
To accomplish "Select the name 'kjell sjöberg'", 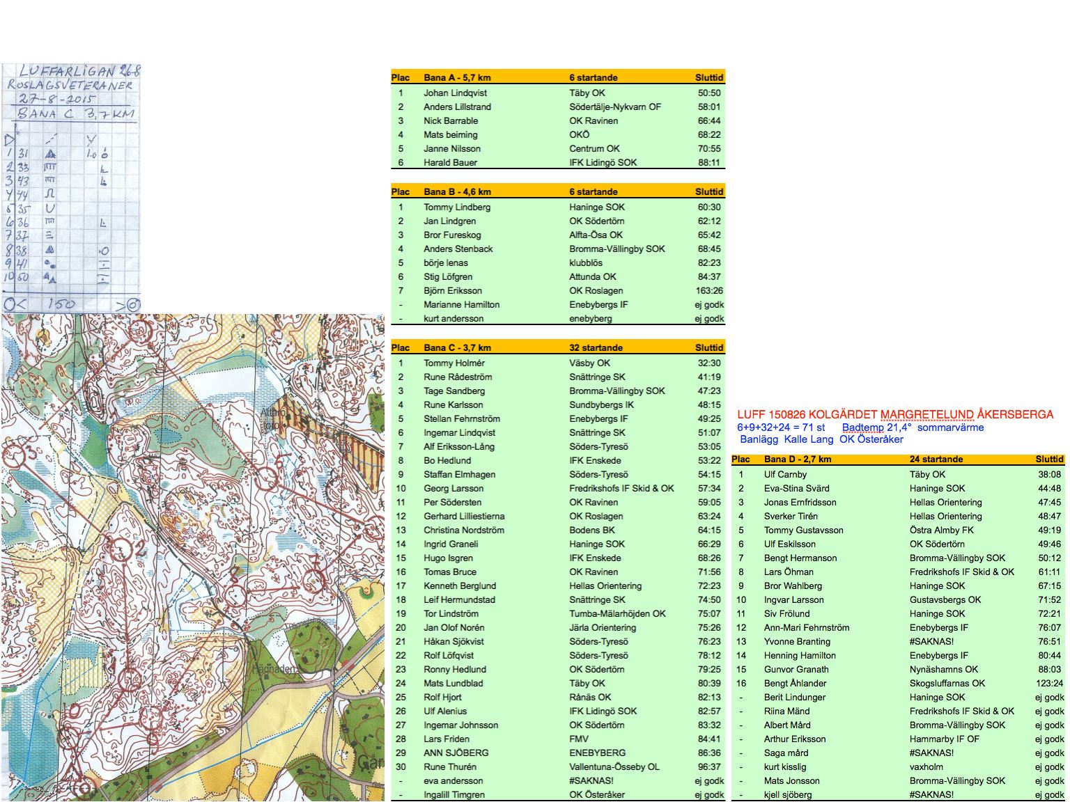I will click(x=788, y=794).
